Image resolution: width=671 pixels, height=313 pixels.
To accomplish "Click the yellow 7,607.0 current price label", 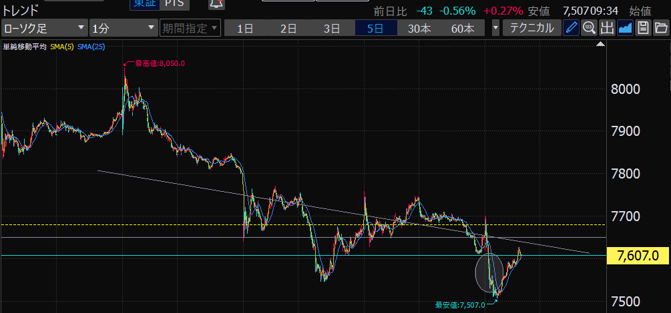I will [x=638, y=256].
